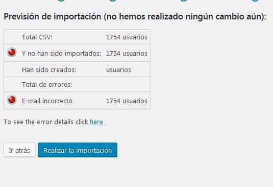273x187 pixels.
Task: Click 'To see the error details click' text
Action: click(46, 122)
